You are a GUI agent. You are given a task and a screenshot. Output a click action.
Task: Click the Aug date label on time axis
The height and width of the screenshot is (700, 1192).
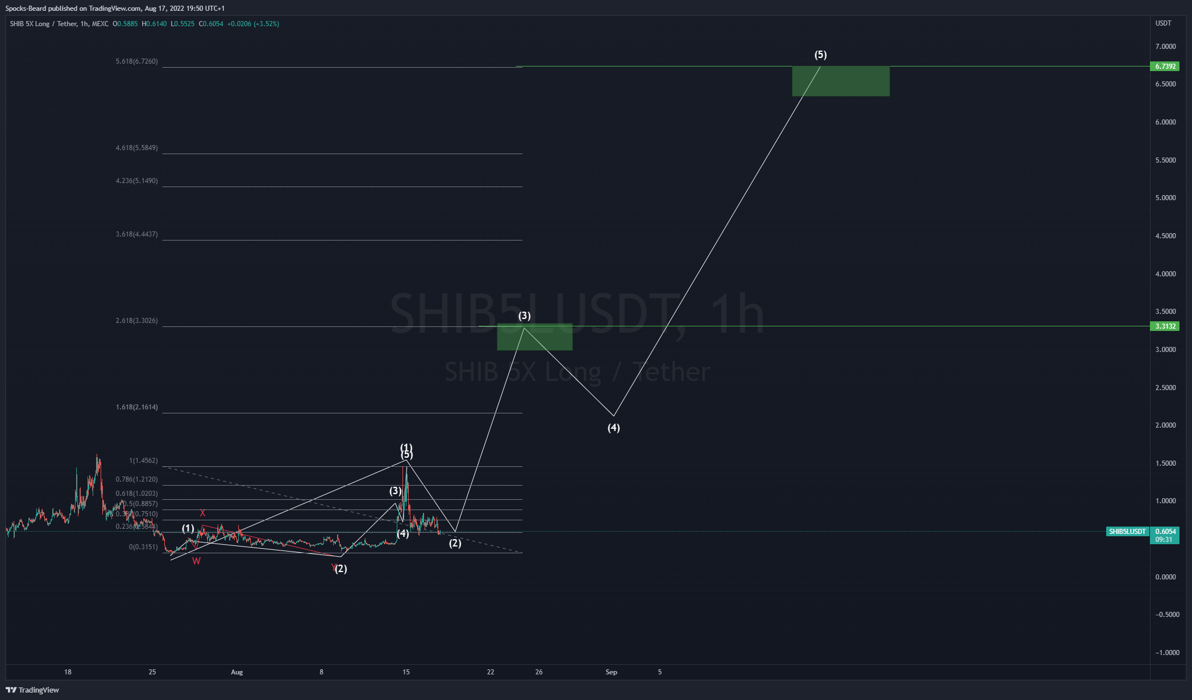237,672
